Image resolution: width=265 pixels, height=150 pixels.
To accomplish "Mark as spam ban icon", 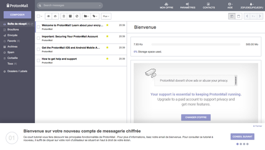I will (x=77, y=16).
